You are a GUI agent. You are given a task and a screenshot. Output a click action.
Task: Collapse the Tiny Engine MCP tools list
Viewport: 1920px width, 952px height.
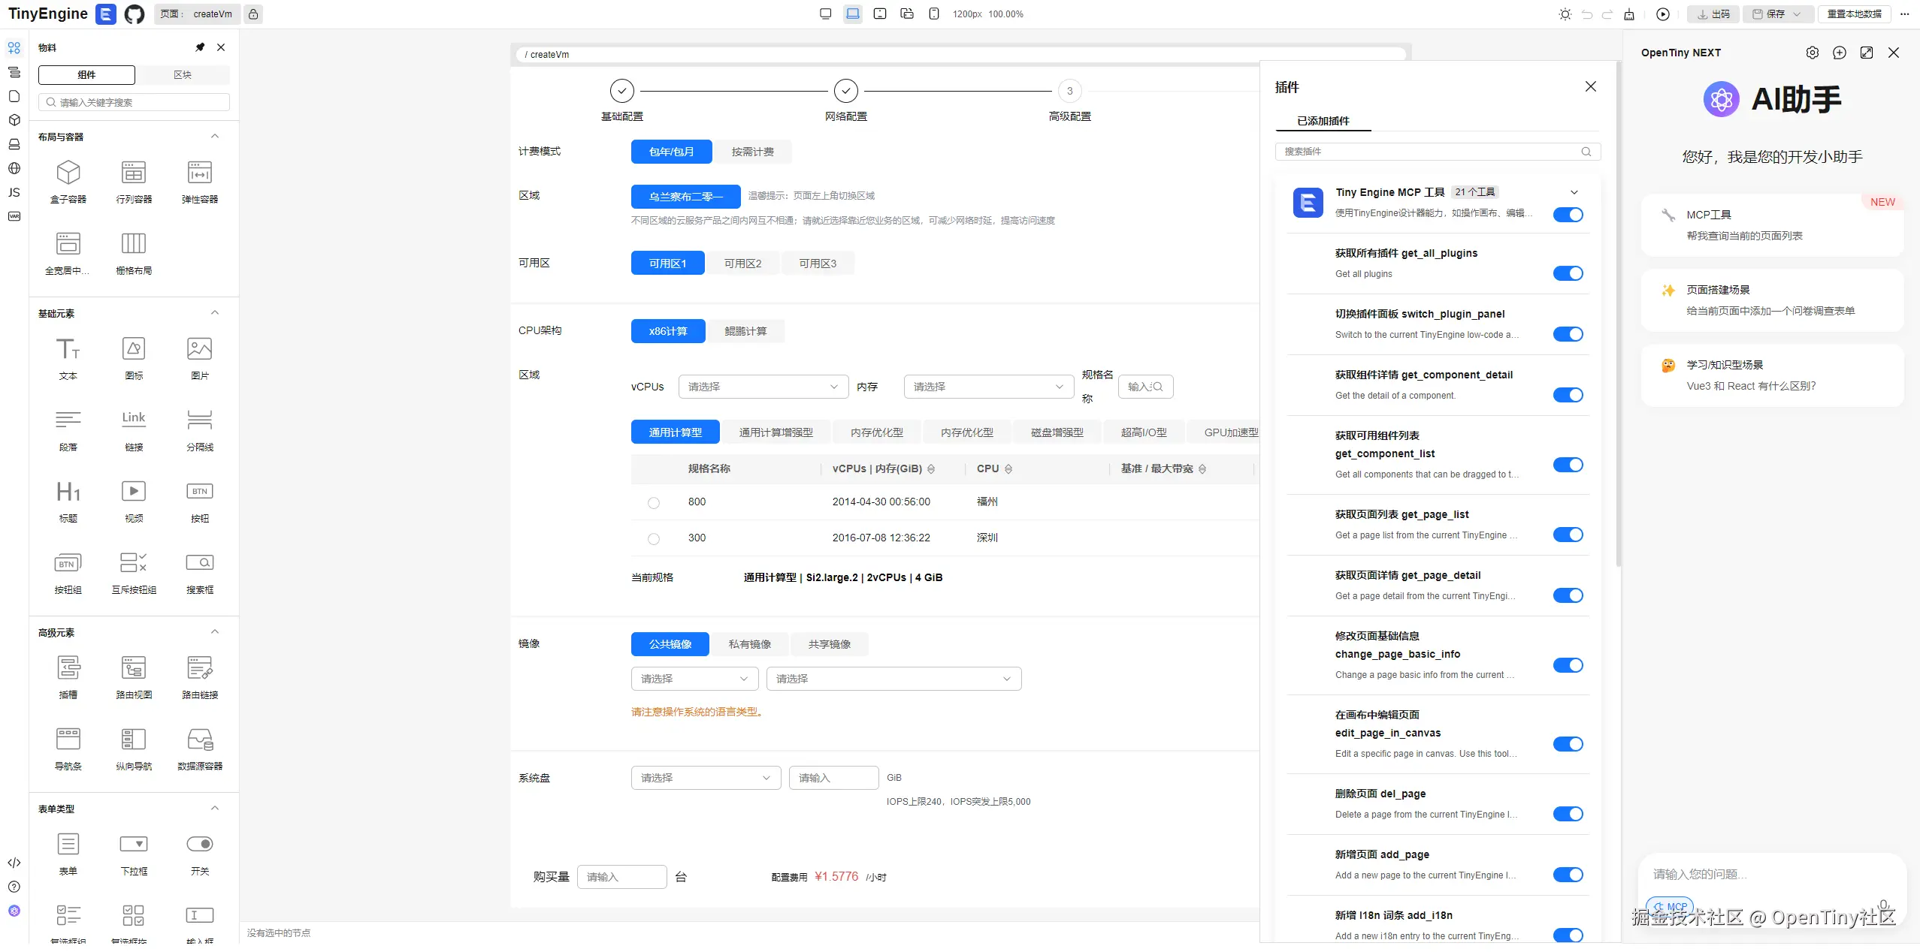pyautogui.click(x=1574, y=192)
